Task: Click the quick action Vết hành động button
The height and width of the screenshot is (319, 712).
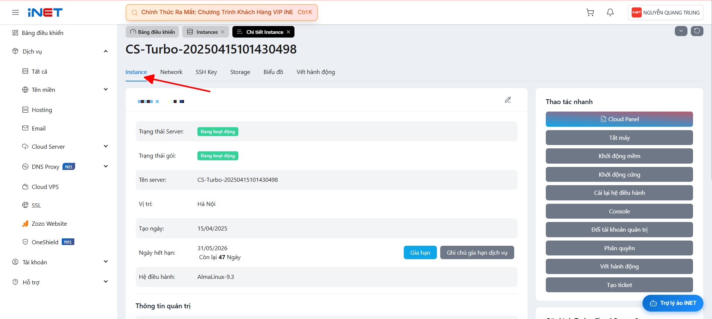Action: pos(619,267)
